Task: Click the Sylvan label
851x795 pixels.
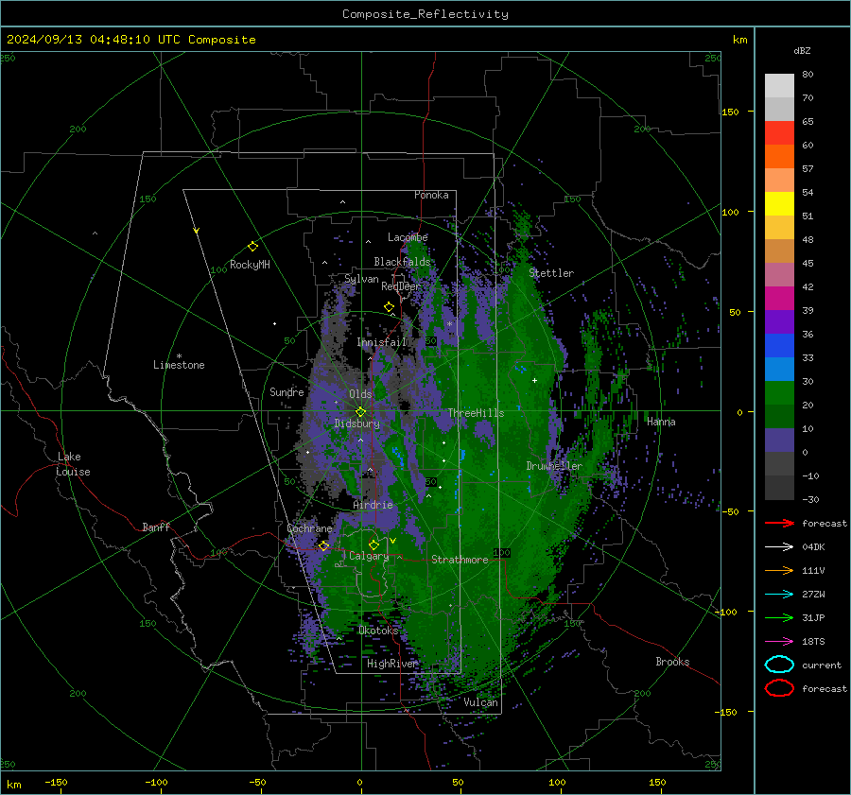Action: [361, 279]
